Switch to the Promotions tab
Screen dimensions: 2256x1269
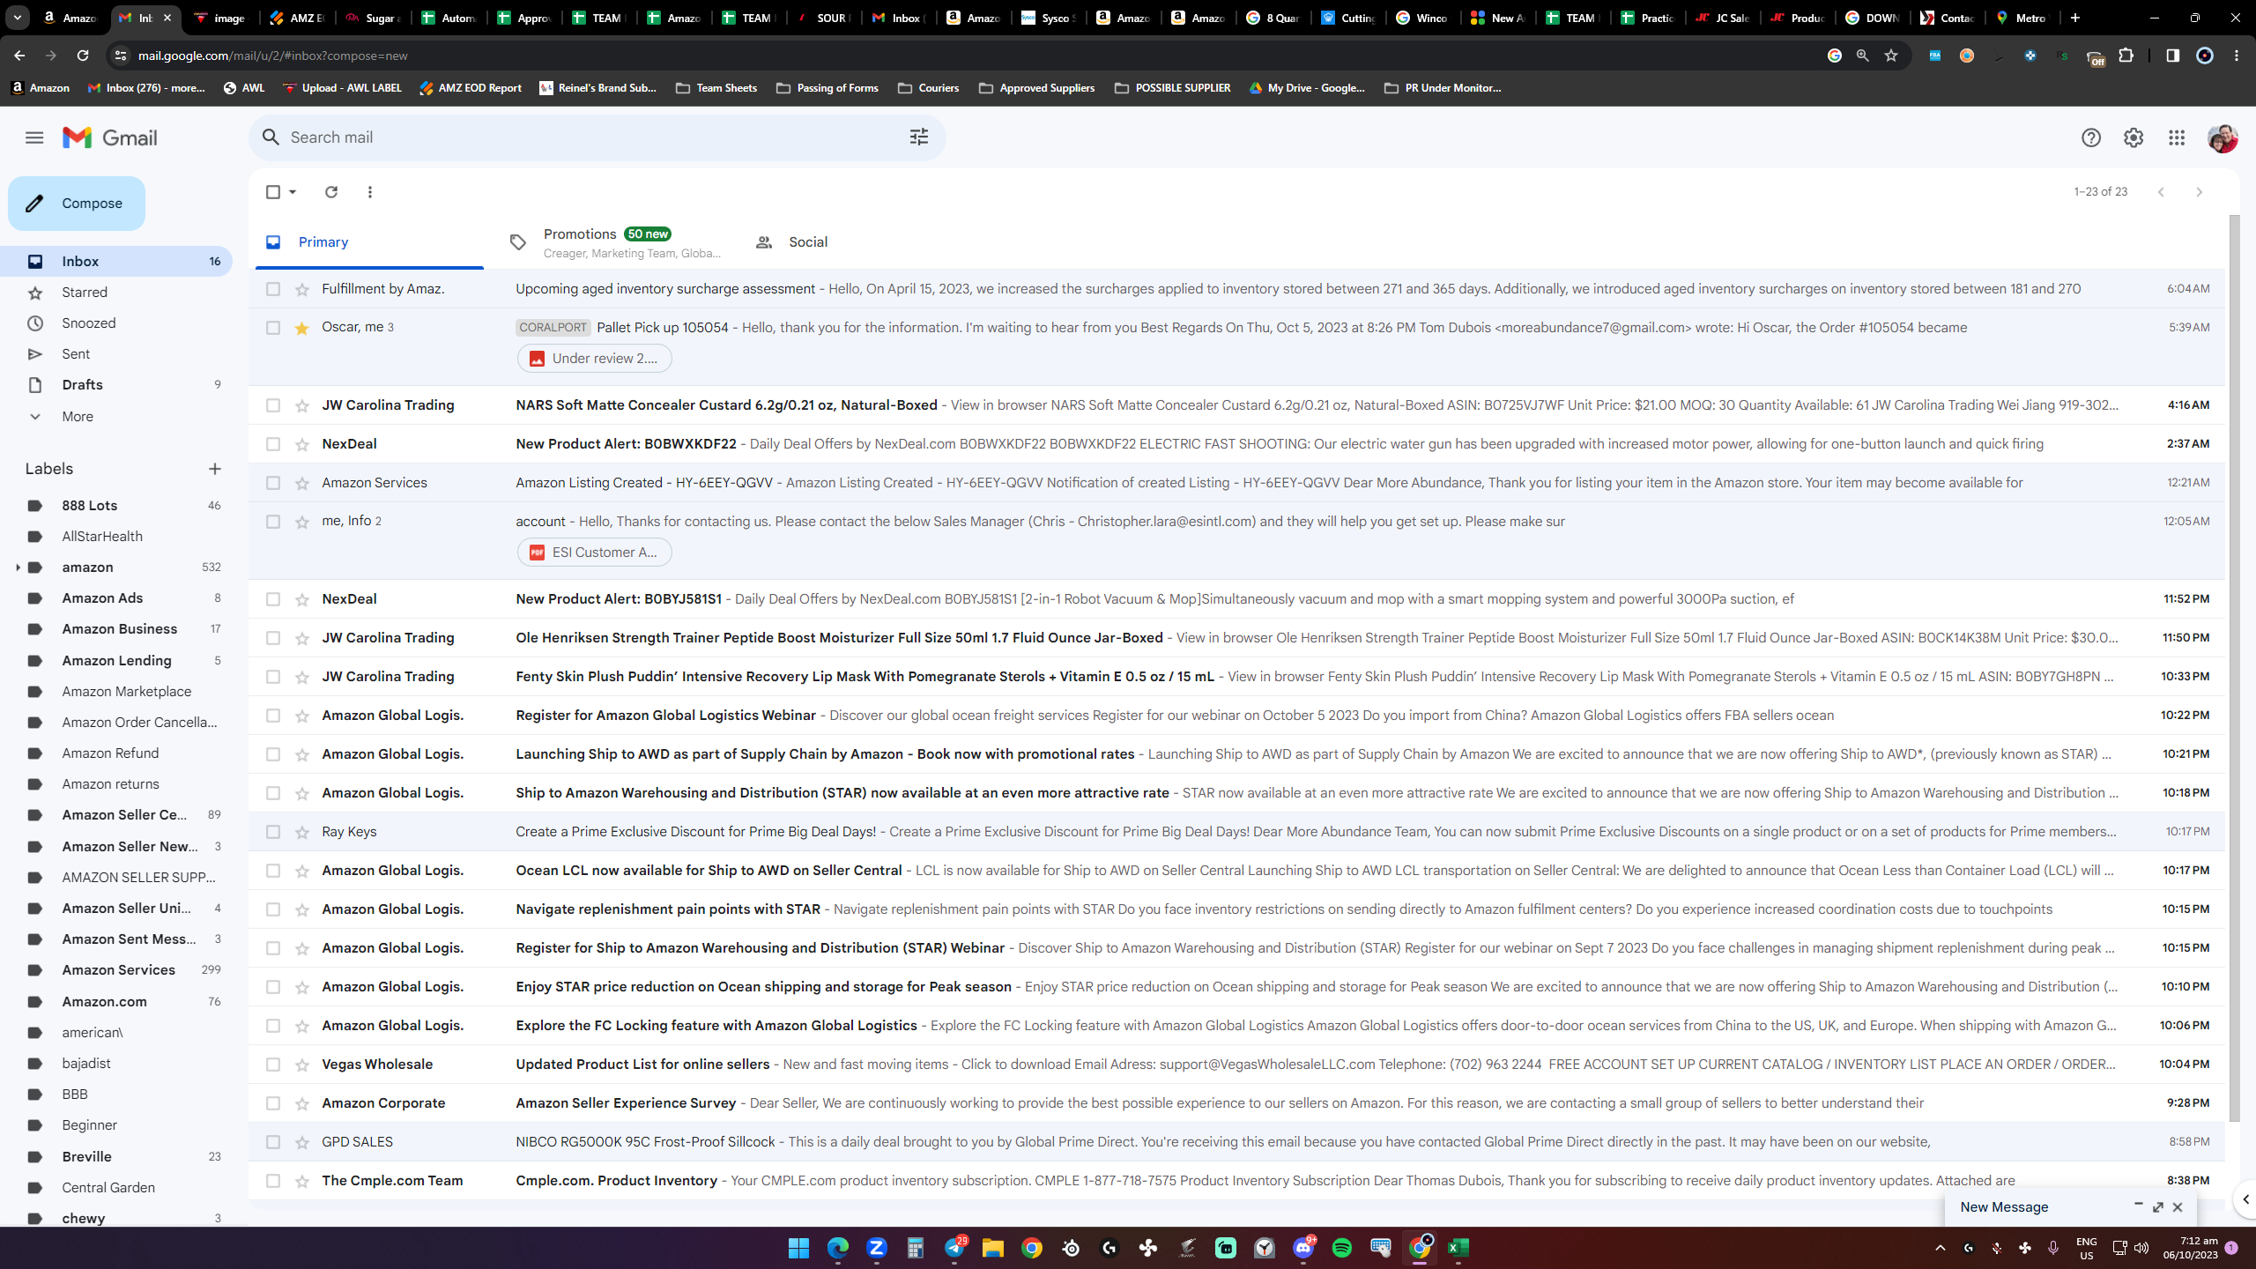(x=615, y=242)
